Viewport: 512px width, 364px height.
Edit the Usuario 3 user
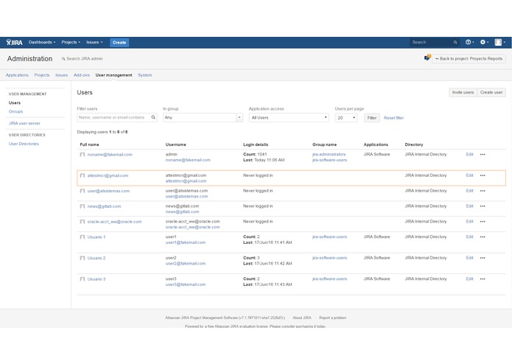[x=469, y=279]
